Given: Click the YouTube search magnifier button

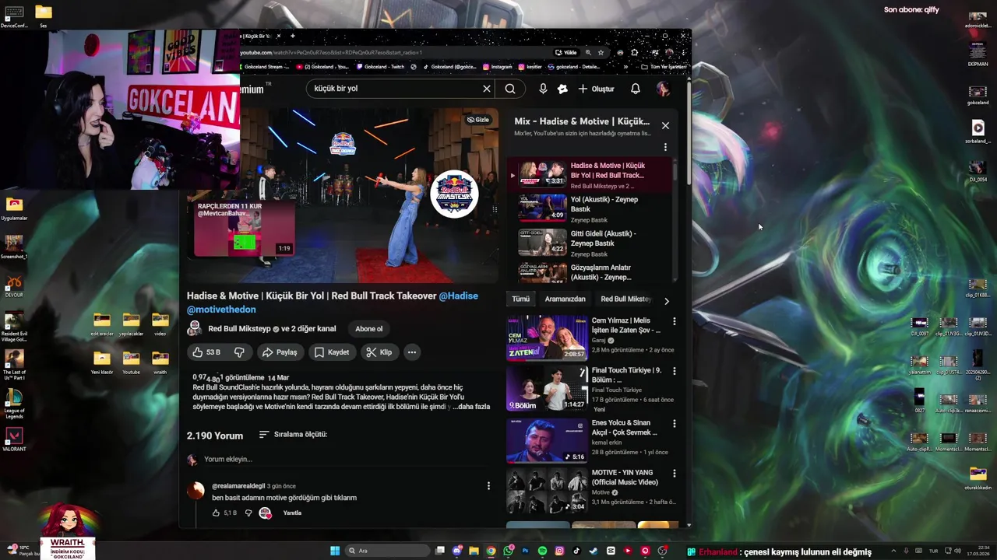Looking at the screenshot, I should tap(510, 89).
